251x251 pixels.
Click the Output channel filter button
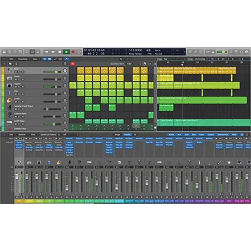pos(210,135)
